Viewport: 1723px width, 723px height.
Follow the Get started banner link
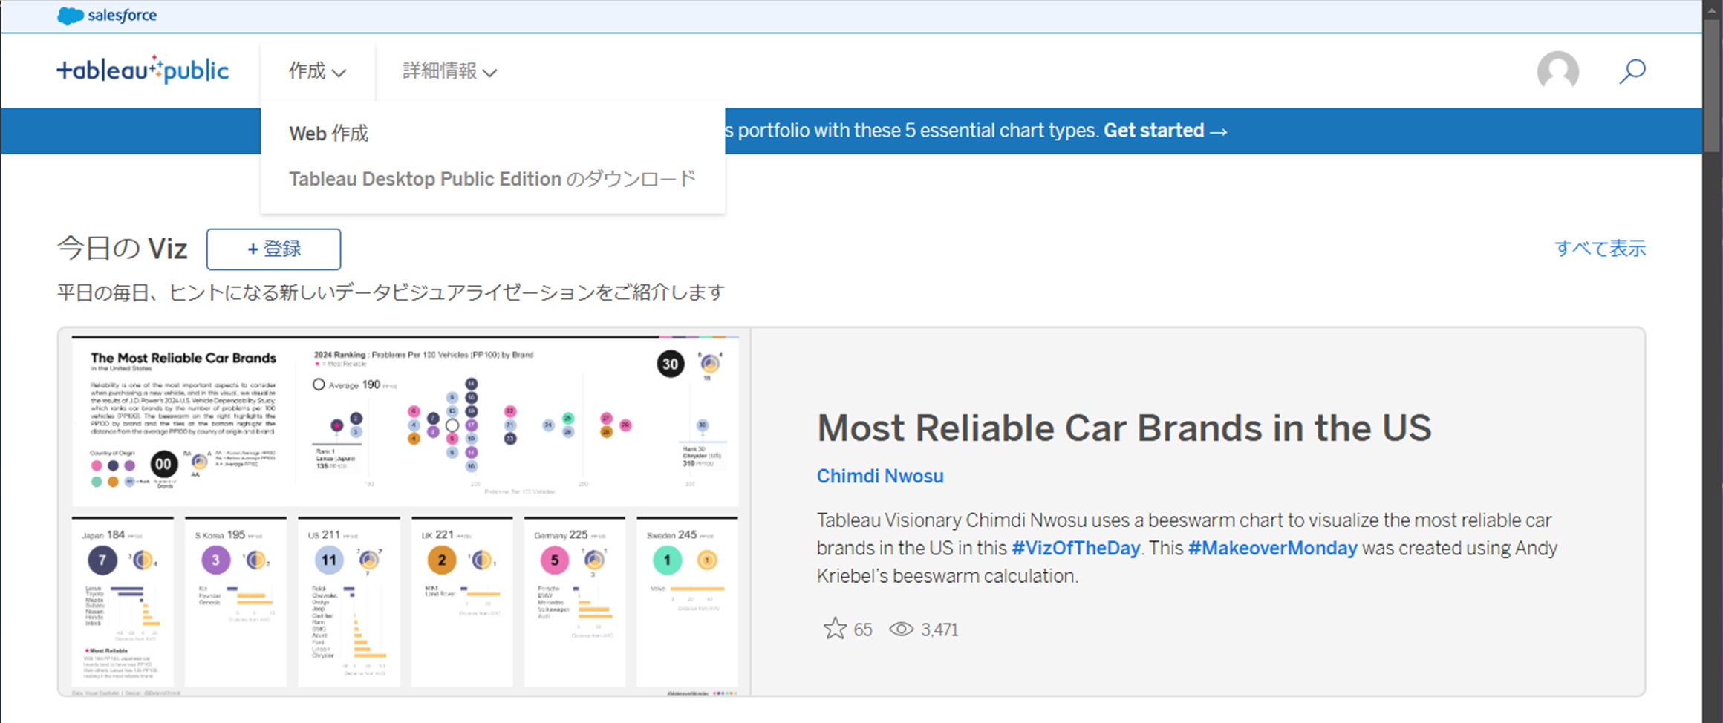pyautogui.click(x=1165, y=131)
